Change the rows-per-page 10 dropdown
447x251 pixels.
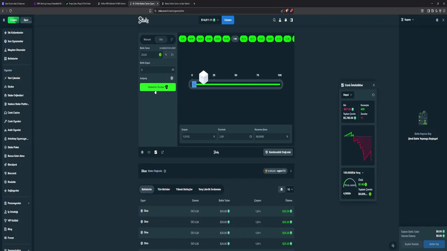[290, 189]
